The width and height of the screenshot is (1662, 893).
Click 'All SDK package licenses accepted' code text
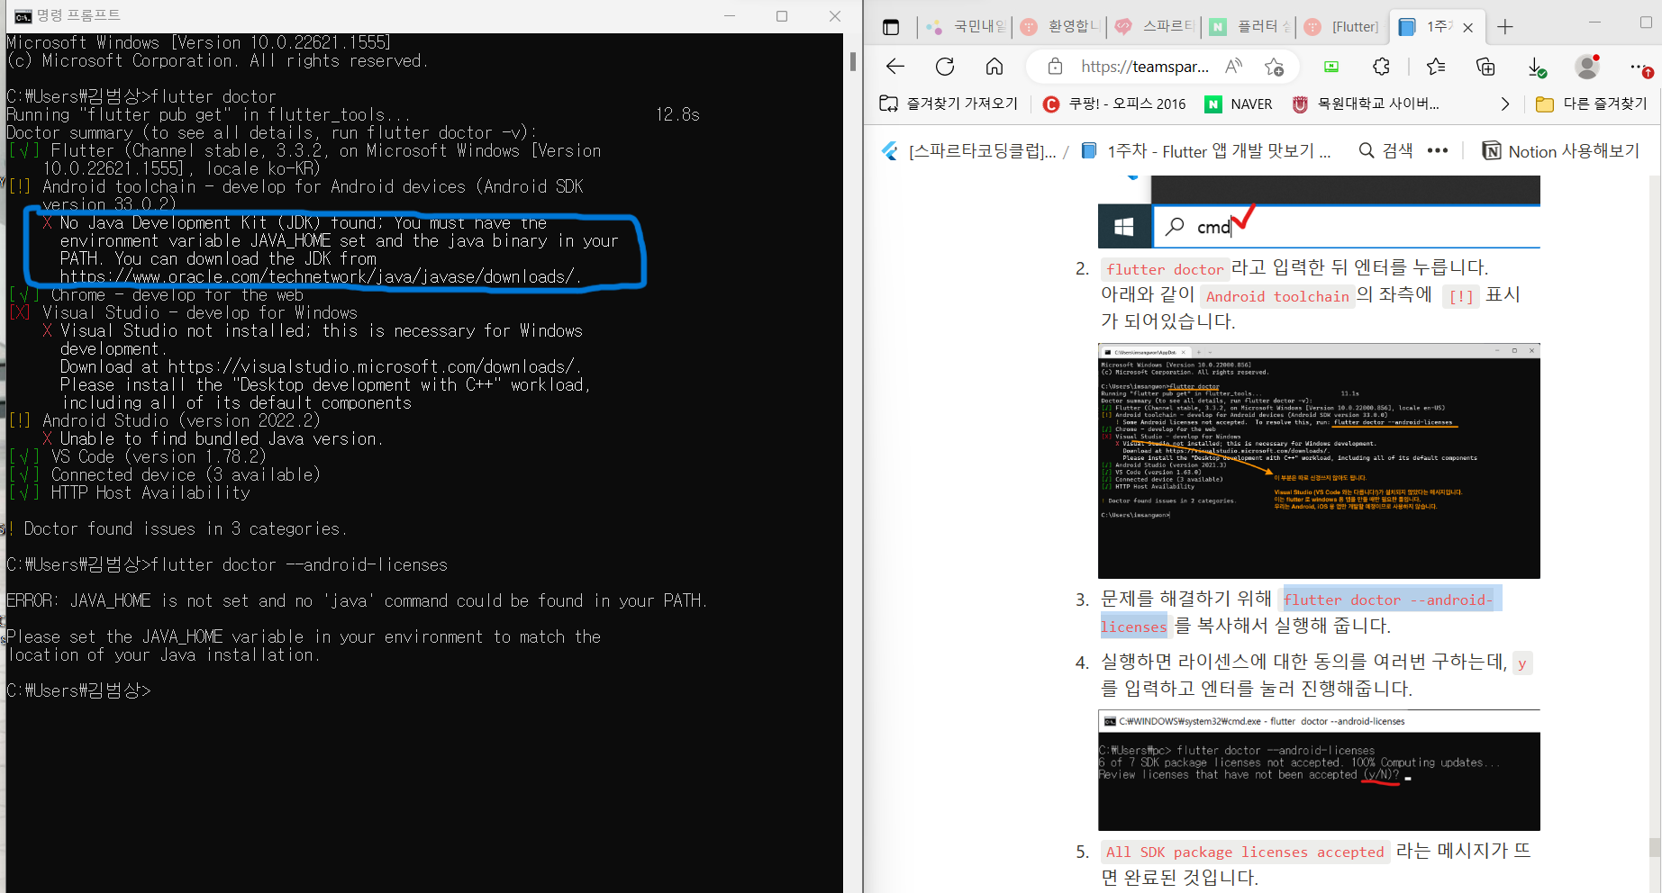tap(1247, 852)
